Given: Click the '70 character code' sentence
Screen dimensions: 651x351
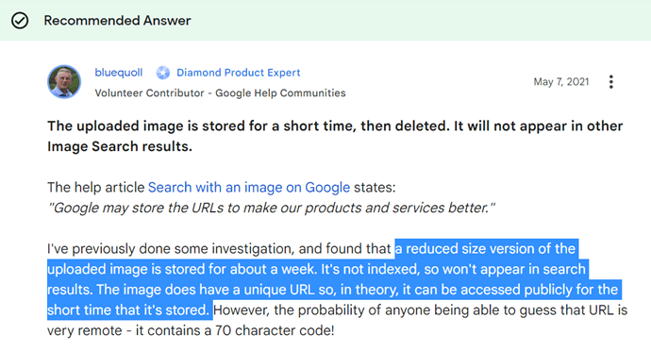Looking at the screenshot, I should pyautogui.click(x=191, y=330).
